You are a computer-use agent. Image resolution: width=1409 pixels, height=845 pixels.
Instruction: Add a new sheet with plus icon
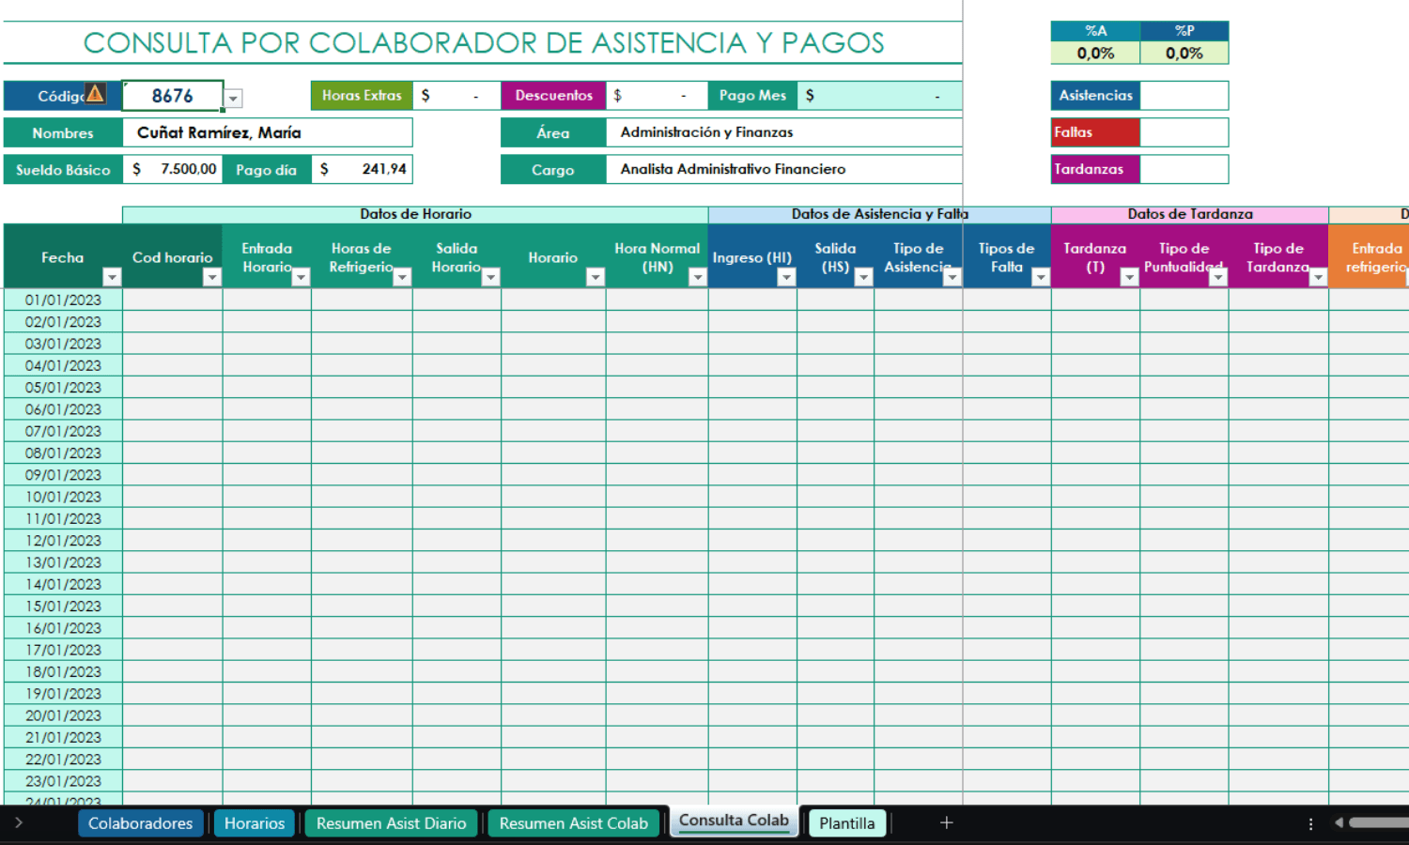(947, 822)
